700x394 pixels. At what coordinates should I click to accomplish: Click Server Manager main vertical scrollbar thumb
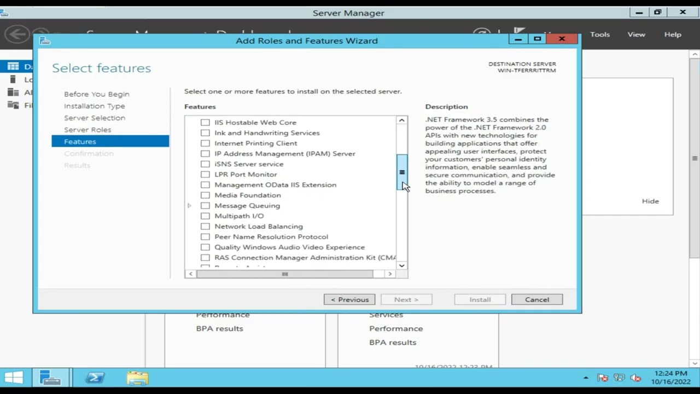click(695, 158)
